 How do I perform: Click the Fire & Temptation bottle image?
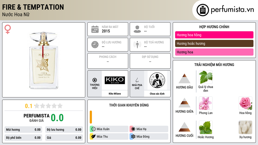tap(44, 60)
